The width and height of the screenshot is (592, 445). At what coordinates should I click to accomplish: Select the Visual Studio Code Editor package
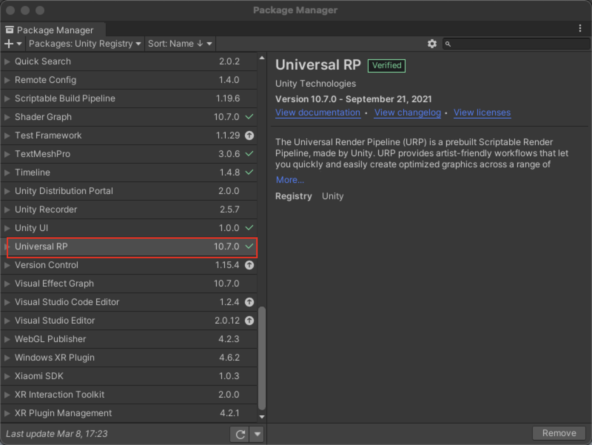129,302
